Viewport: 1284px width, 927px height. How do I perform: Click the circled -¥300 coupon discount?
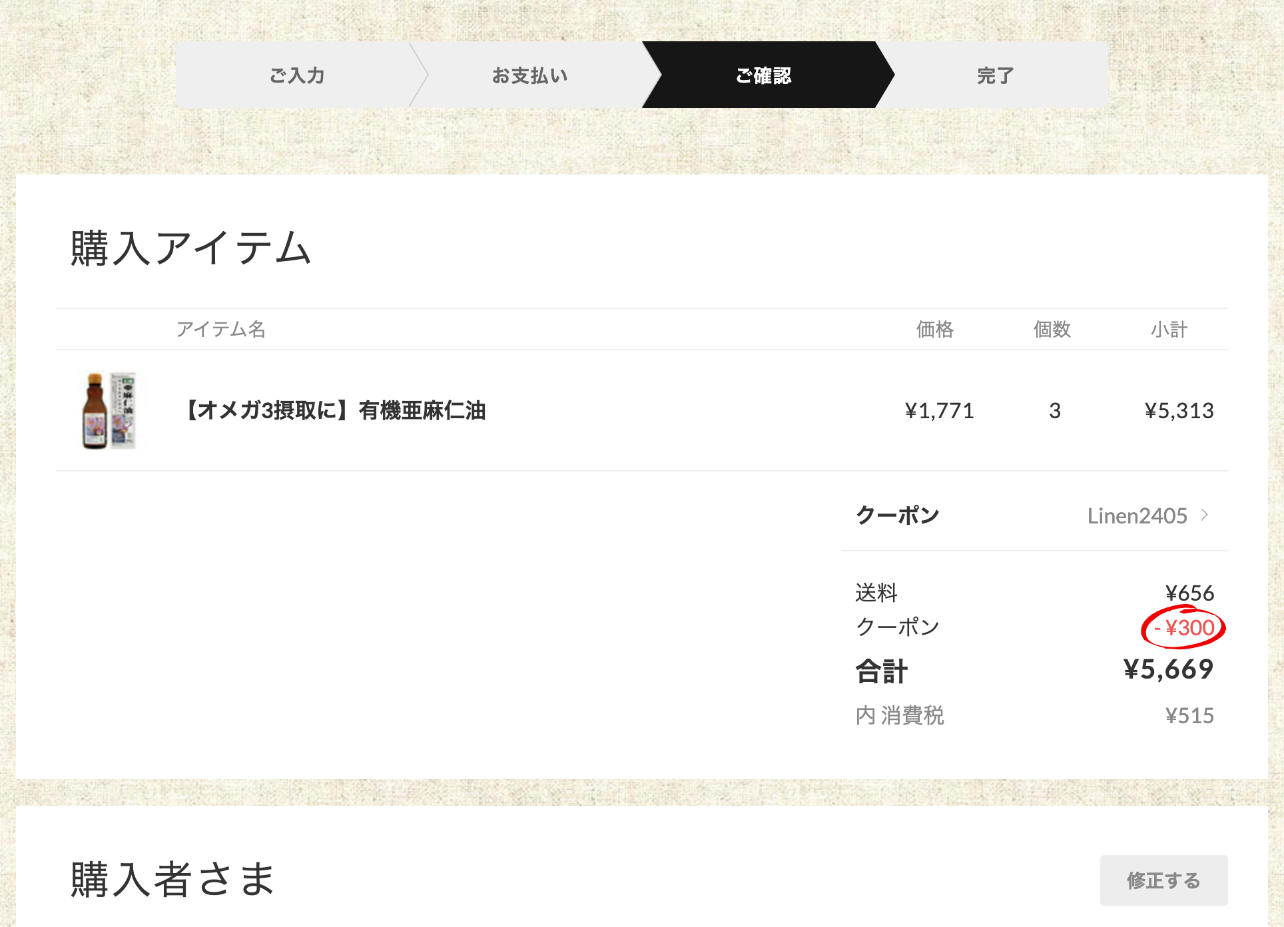[1184, 627]
